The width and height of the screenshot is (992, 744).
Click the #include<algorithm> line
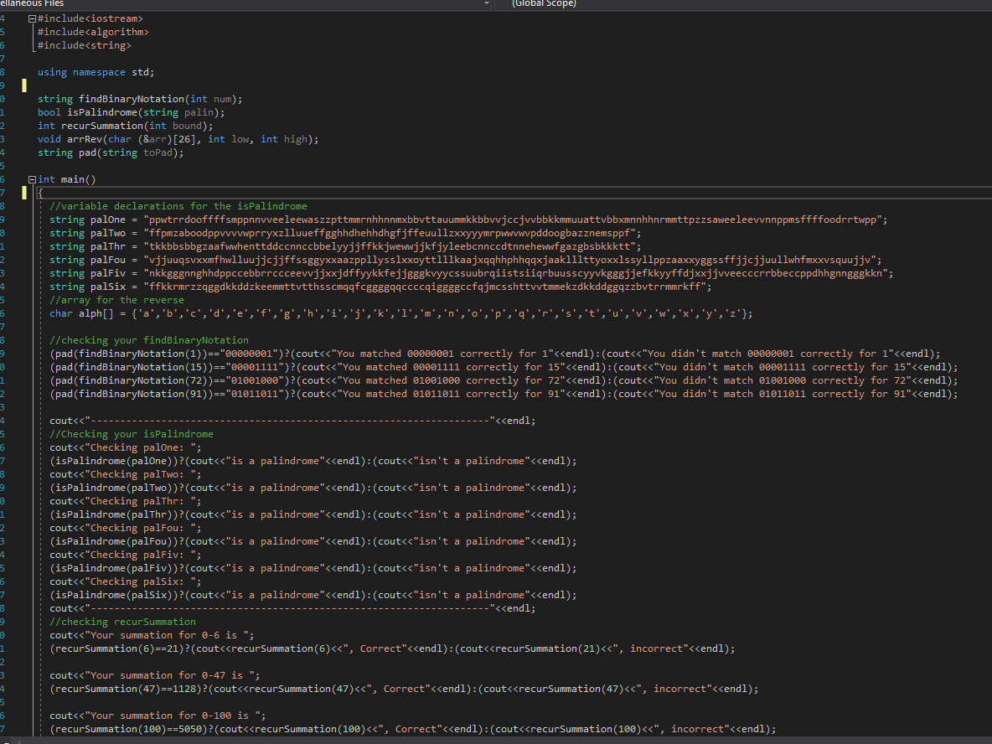(x=93, y=33)
